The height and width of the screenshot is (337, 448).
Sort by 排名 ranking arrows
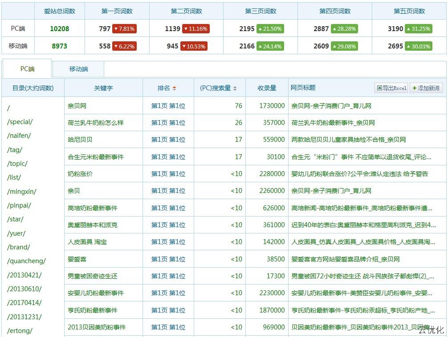(x=174, y=88)
